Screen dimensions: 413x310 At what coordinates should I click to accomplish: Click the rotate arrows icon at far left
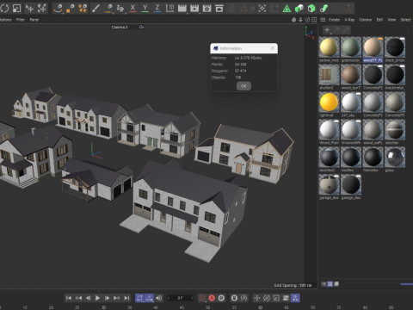(x=4, y=9)
